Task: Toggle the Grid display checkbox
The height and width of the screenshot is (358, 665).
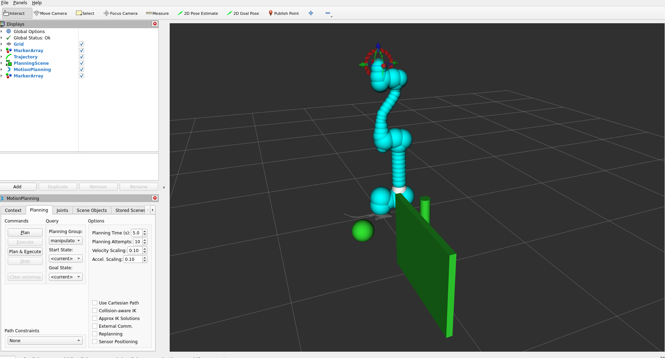Action: [82, 44]
